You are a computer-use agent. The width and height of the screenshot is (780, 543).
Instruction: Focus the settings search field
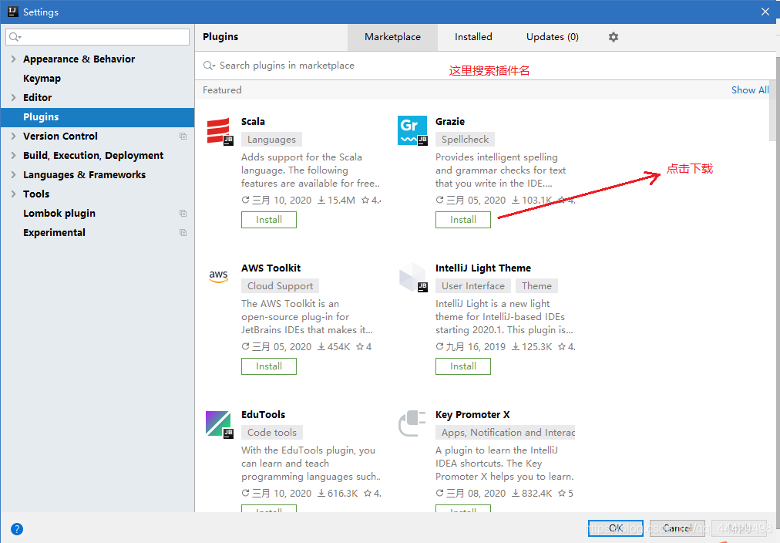[97, 37]
